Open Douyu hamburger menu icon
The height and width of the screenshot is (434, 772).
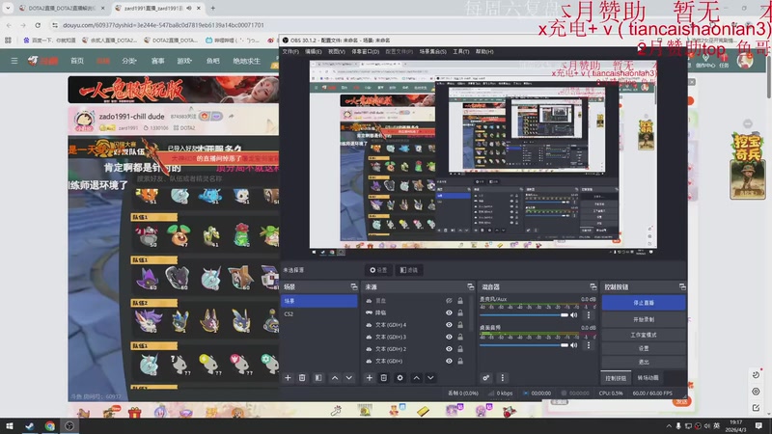click(14, 61)
